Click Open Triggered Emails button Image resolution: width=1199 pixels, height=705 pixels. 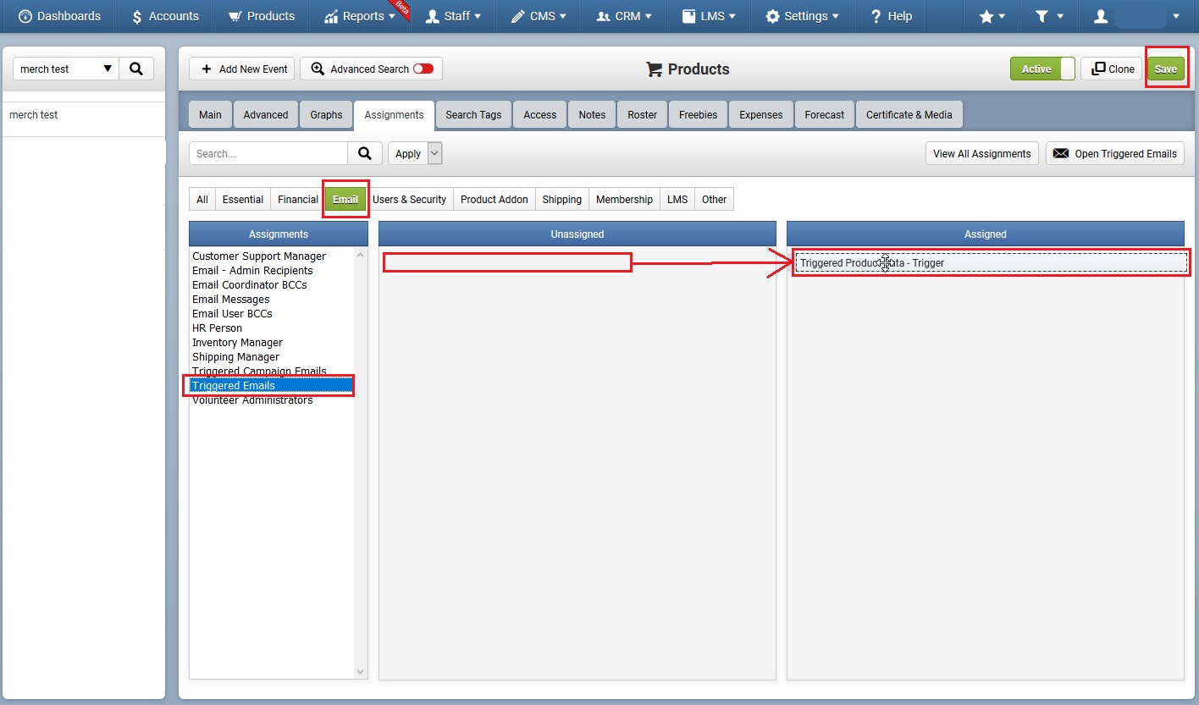coord(1115,153)
